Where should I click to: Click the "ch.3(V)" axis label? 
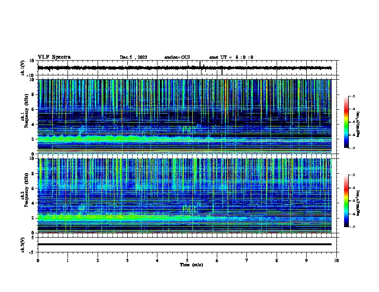[23, 245]
